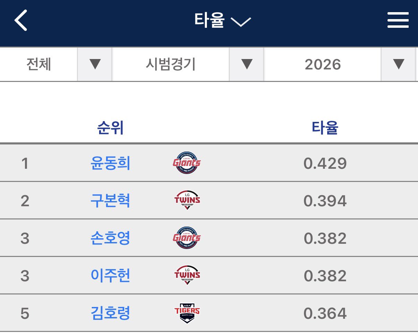Open the 시범경기 dropdown arrow
This screenshot has width=418, height=333.
pyautogui.click(x=246, y=64)
